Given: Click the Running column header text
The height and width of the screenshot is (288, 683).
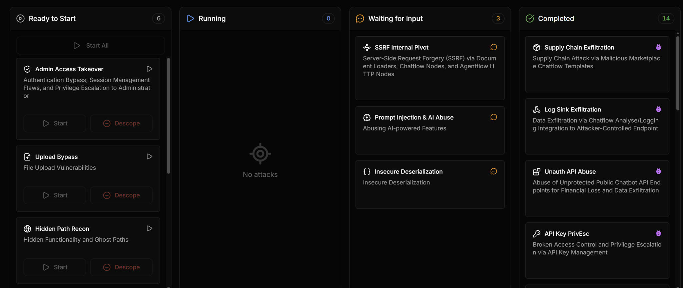Looking at the screenshot, I should 212,19.
